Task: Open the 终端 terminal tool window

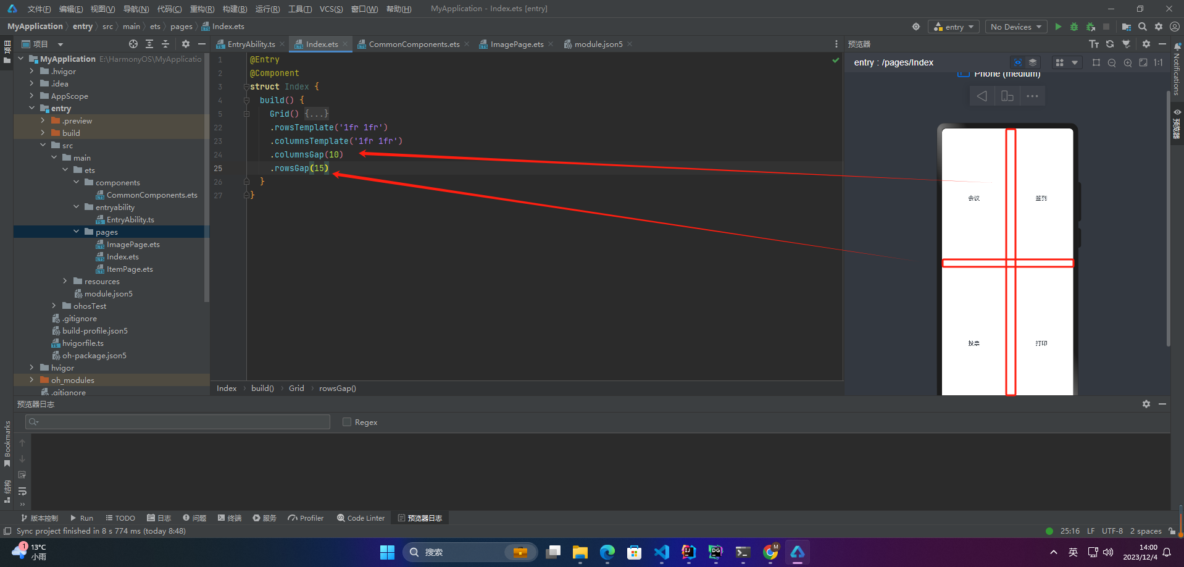Action: 230,518
